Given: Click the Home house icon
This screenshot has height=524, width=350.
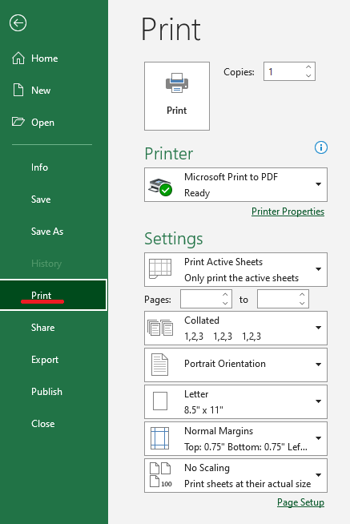Looking at the screenshot, I should 18,58.
